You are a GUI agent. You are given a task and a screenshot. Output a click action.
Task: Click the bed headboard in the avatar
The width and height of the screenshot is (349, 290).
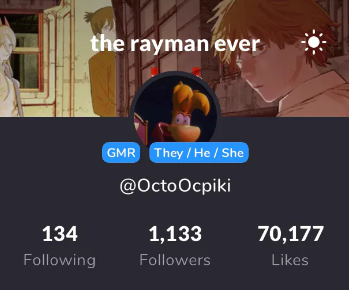[141, 127]
